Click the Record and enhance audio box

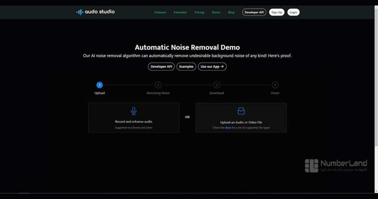coord(133,118)
